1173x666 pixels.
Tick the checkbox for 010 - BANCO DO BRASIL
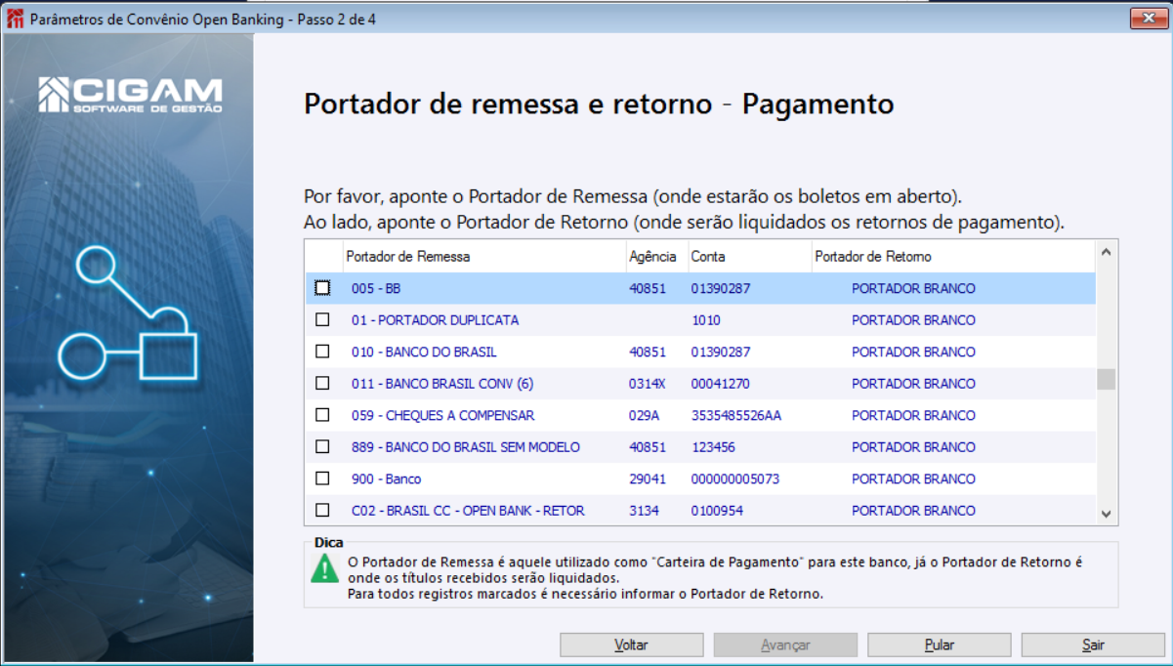click(322, 352)
